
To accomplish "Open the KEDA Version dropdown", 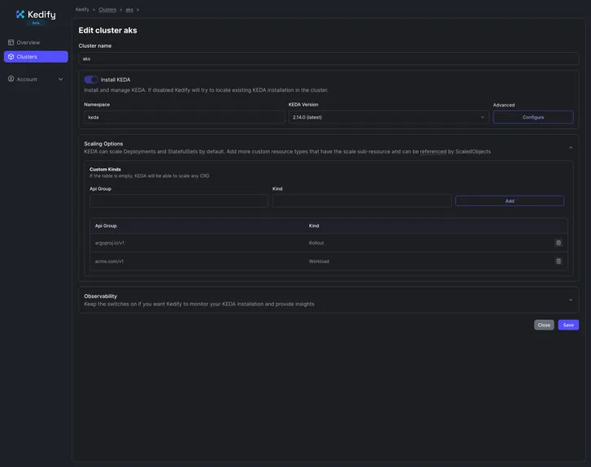I will [388, 117].
